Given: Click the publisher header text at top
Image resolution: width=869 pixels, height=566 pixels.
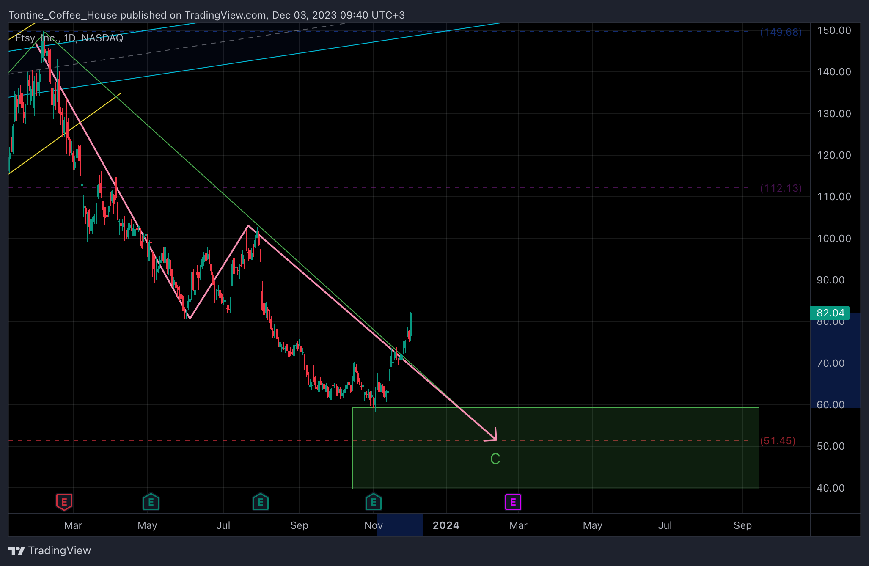Looking at the screenshot, I should point(207,15).
